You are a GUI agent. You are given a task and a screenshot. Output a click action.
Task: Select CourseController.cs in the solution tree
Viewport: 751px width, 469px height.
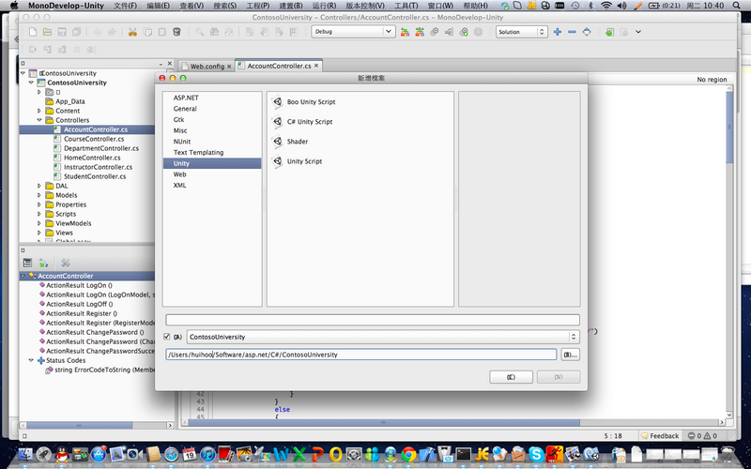[94, 139]
